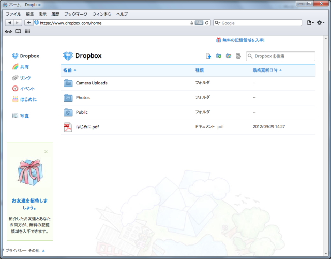Click the gift box image in the sidebar
This screenshot has height=259, width=331.
pos(30,172)
